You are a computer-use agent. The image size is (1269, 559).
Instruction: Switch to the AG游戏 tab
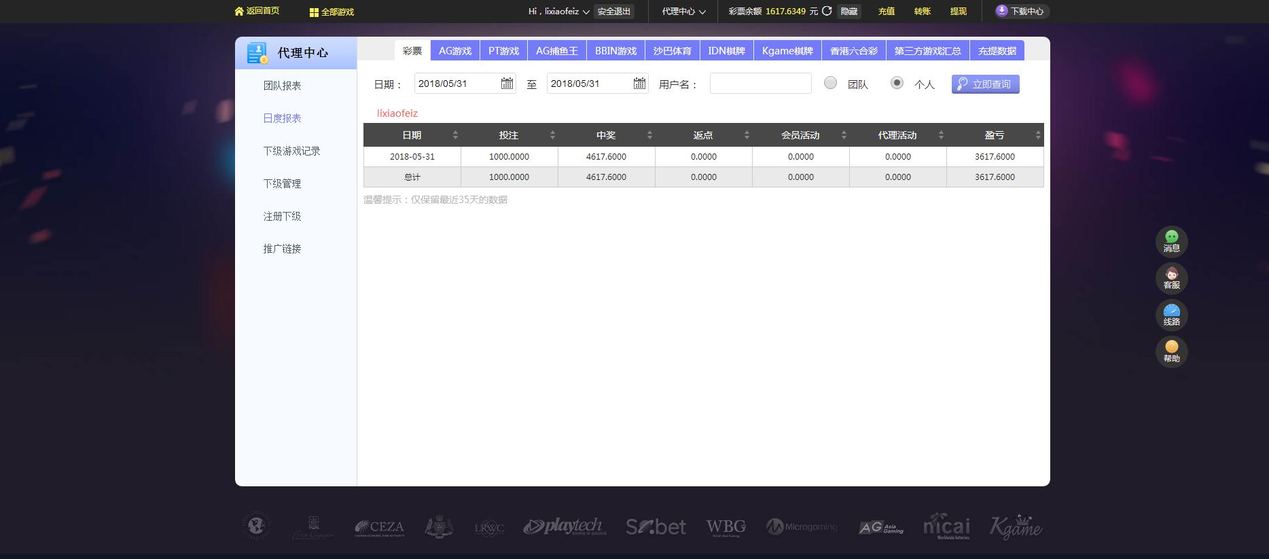[454, 51]
